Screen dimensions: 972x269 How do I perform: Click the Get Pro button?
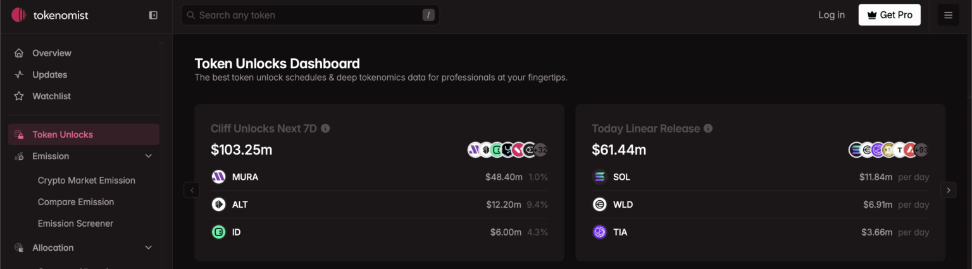pos(889,15)
